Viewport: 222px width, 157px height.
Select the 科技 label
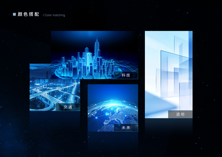tap(126, 75)
